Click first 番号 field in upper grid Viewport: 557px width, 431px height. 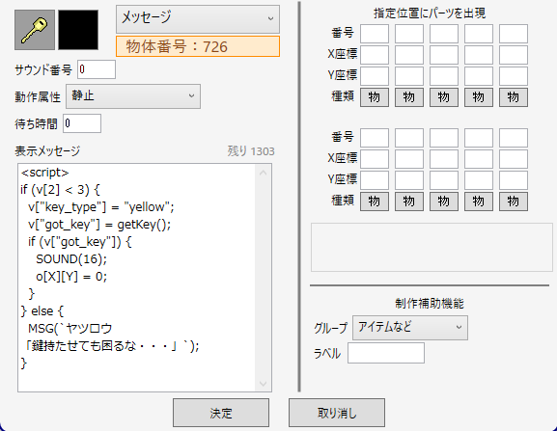(375, 34)
